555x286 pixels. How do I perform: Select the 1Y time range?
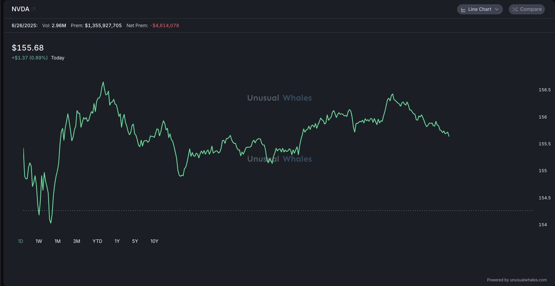tap(117, 241)
